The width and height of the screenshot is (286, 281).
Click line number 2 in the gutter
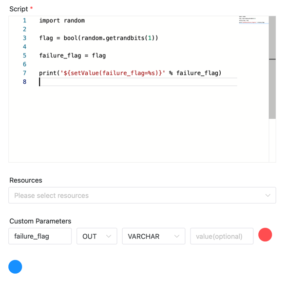click(x=25, y=29)
